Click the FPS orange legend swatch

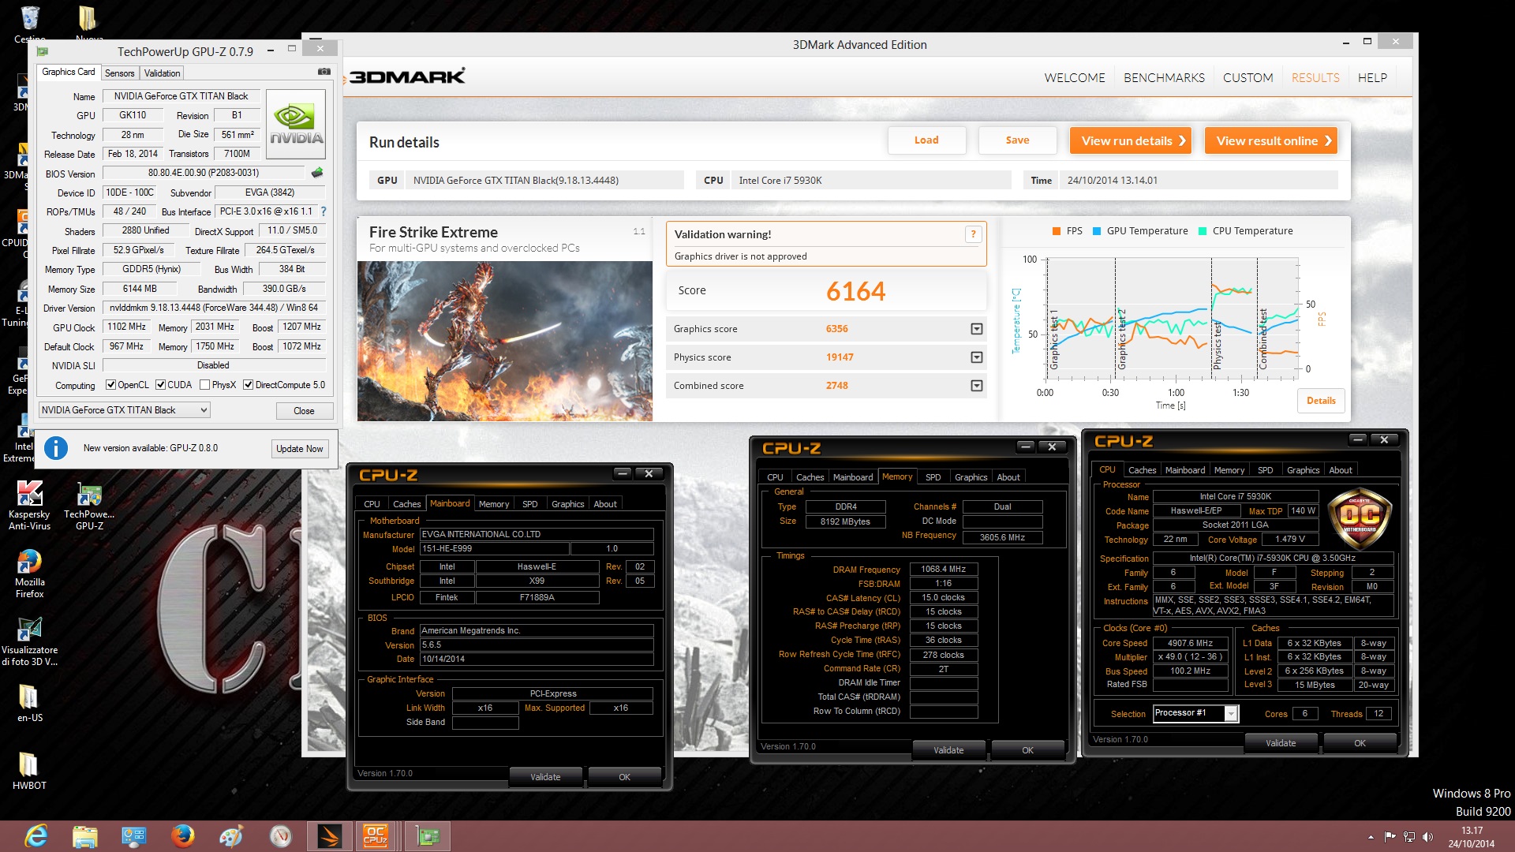pos(1057,231)
